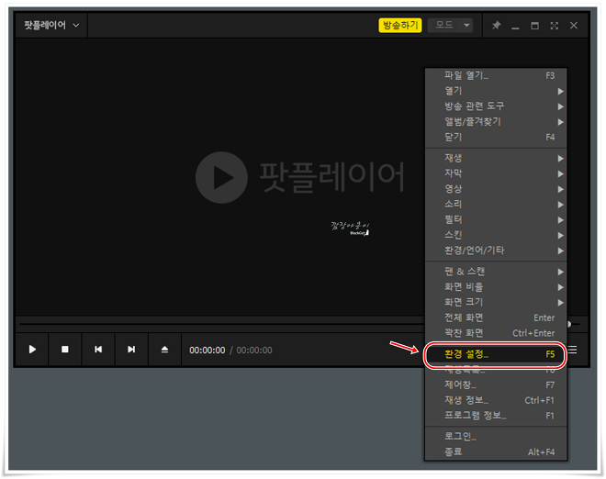The image size is (606, 479).
Task: Skip to next track
Action: pos(131,350)
